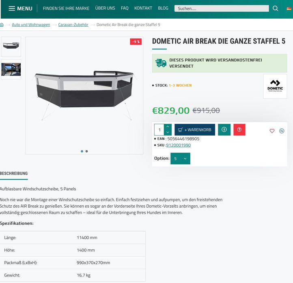
Task: Click the search magnifier icon
Action: [276, 9]
